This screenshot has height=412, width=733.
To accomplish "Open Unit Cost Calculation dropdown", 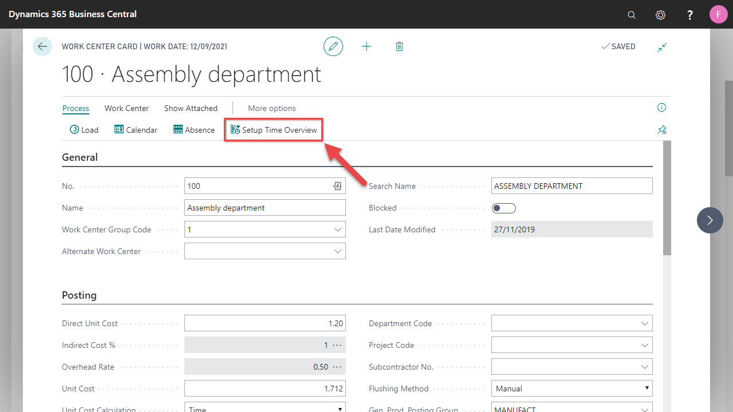I will pos(265,407).
